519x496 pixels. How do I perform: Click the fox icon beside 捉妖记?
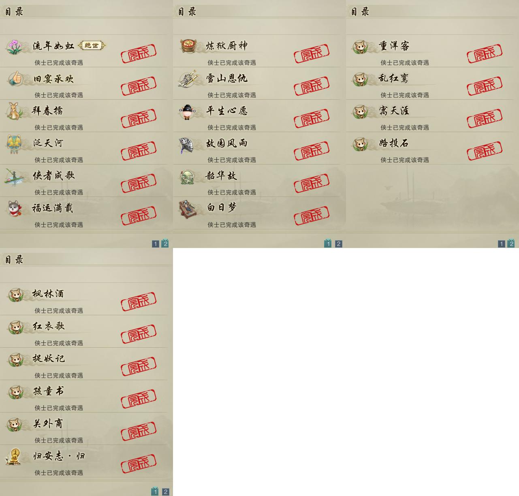[15, 359]
